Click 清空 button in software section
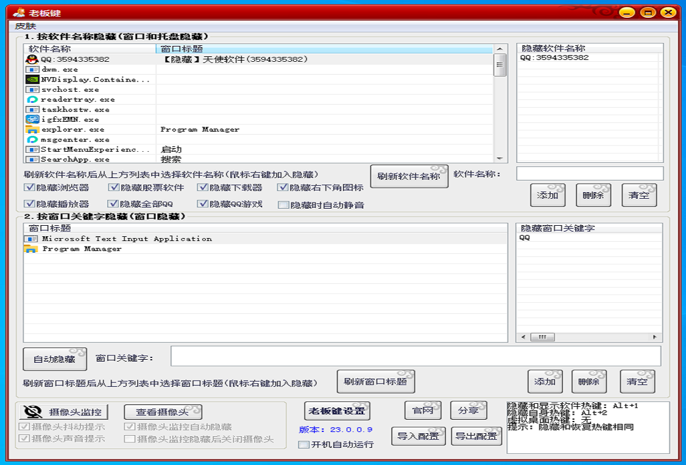686x465 pixels. pyautogui.click(x=639, y=195)
